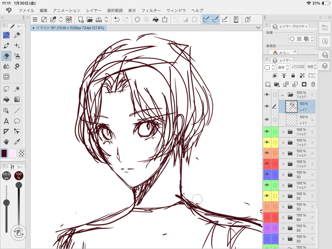Viewport: 332px width, 249px height.
Task: Select the Blend tool
Action: click(6, 66)
